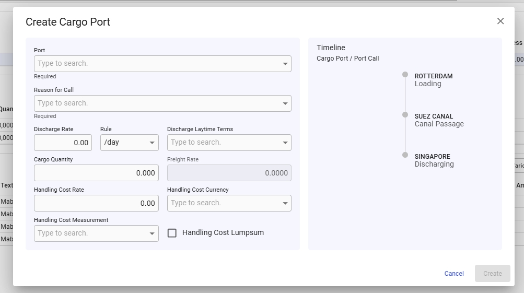Click the SINGAPORE Discharging timeline entry
524x293 pixels.
pos(434,160)
